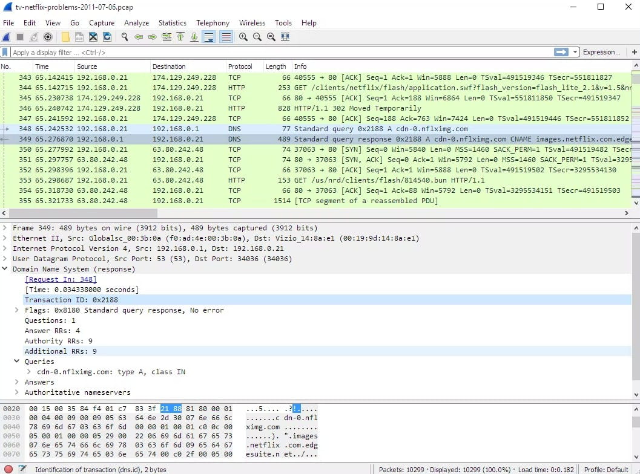
Task: Collapse the Domain Name System section
Action: pos(5,269)
